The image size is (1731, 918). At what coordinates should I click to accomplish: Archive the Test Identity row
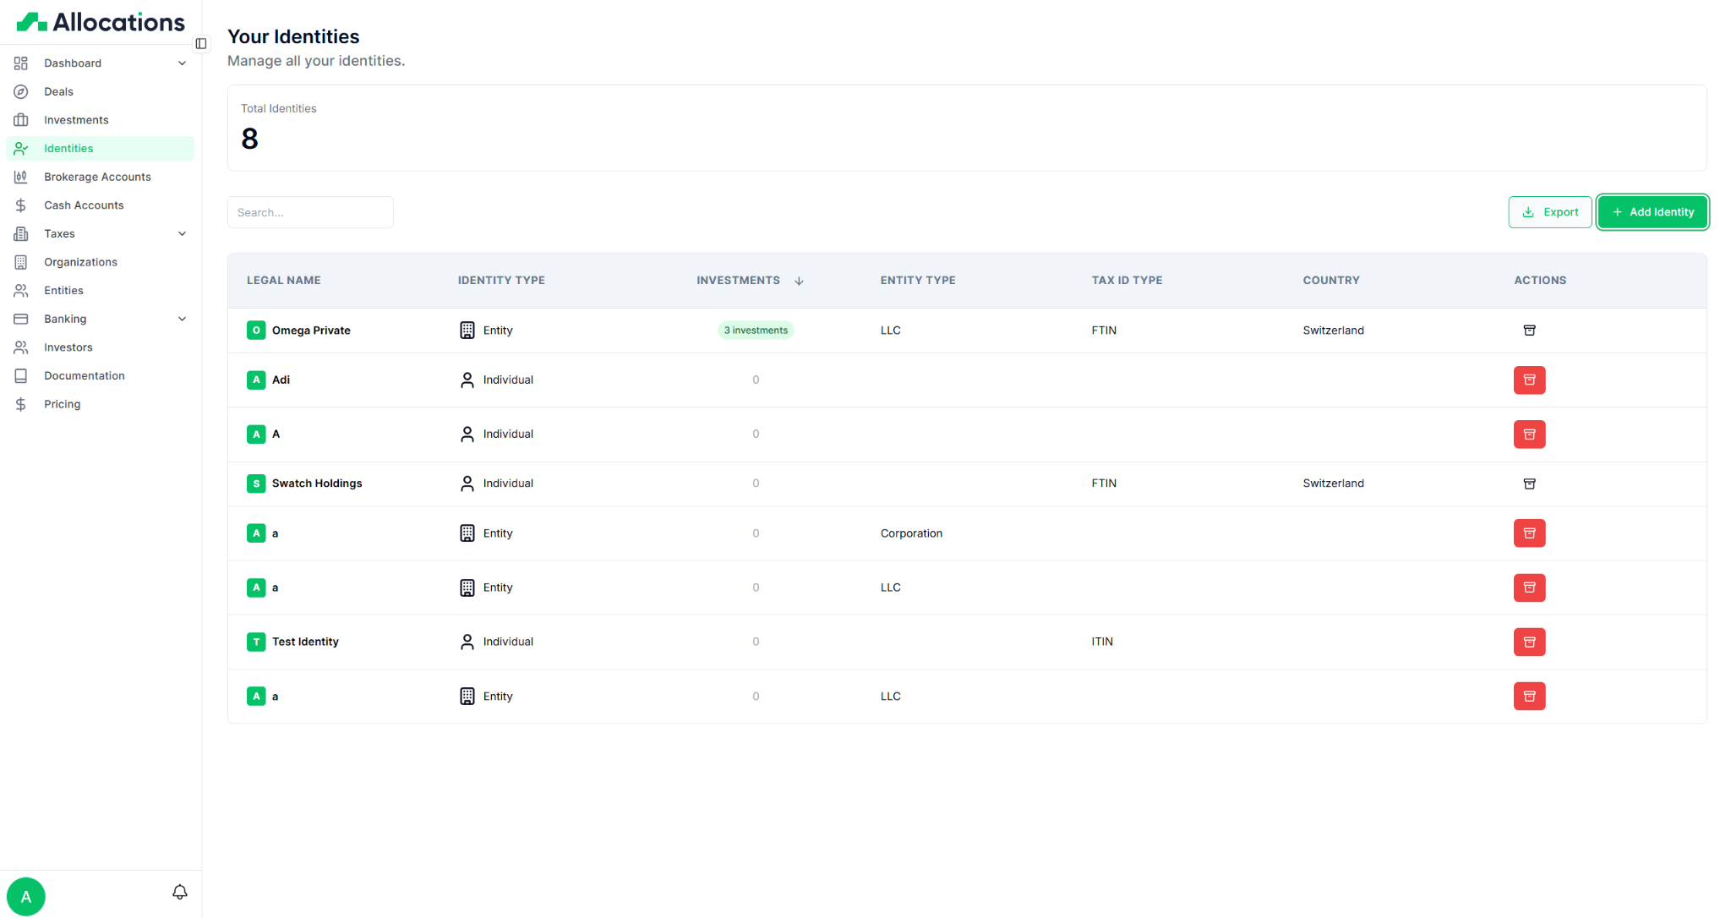[x=1529, y=642]
